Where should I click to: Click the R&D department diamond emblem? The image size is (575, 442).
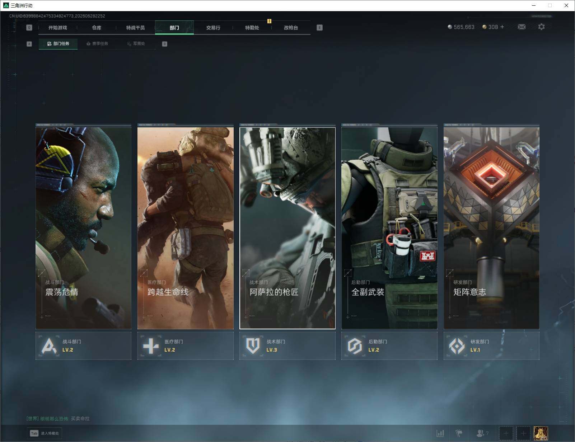pos(457,346)
